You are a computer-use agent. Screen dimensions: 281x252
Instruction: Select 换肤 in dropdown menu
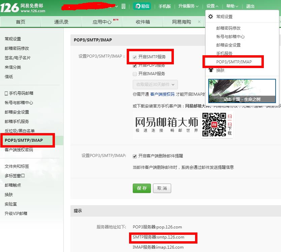point(220,70)
